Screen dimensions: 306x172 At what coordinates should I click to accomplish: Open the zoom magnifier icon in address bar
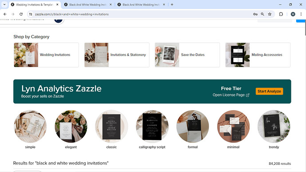tap(263, 14)
